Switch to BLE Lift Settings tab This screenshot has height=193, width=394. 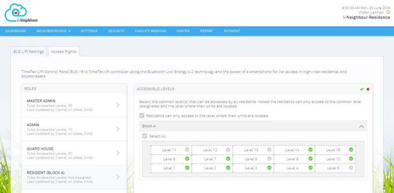coord(29,52)
